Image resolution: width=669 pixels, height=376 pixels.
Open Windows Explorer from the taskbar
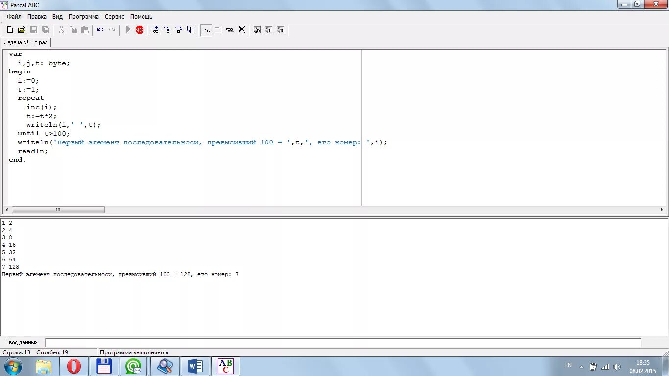(44, 366)
